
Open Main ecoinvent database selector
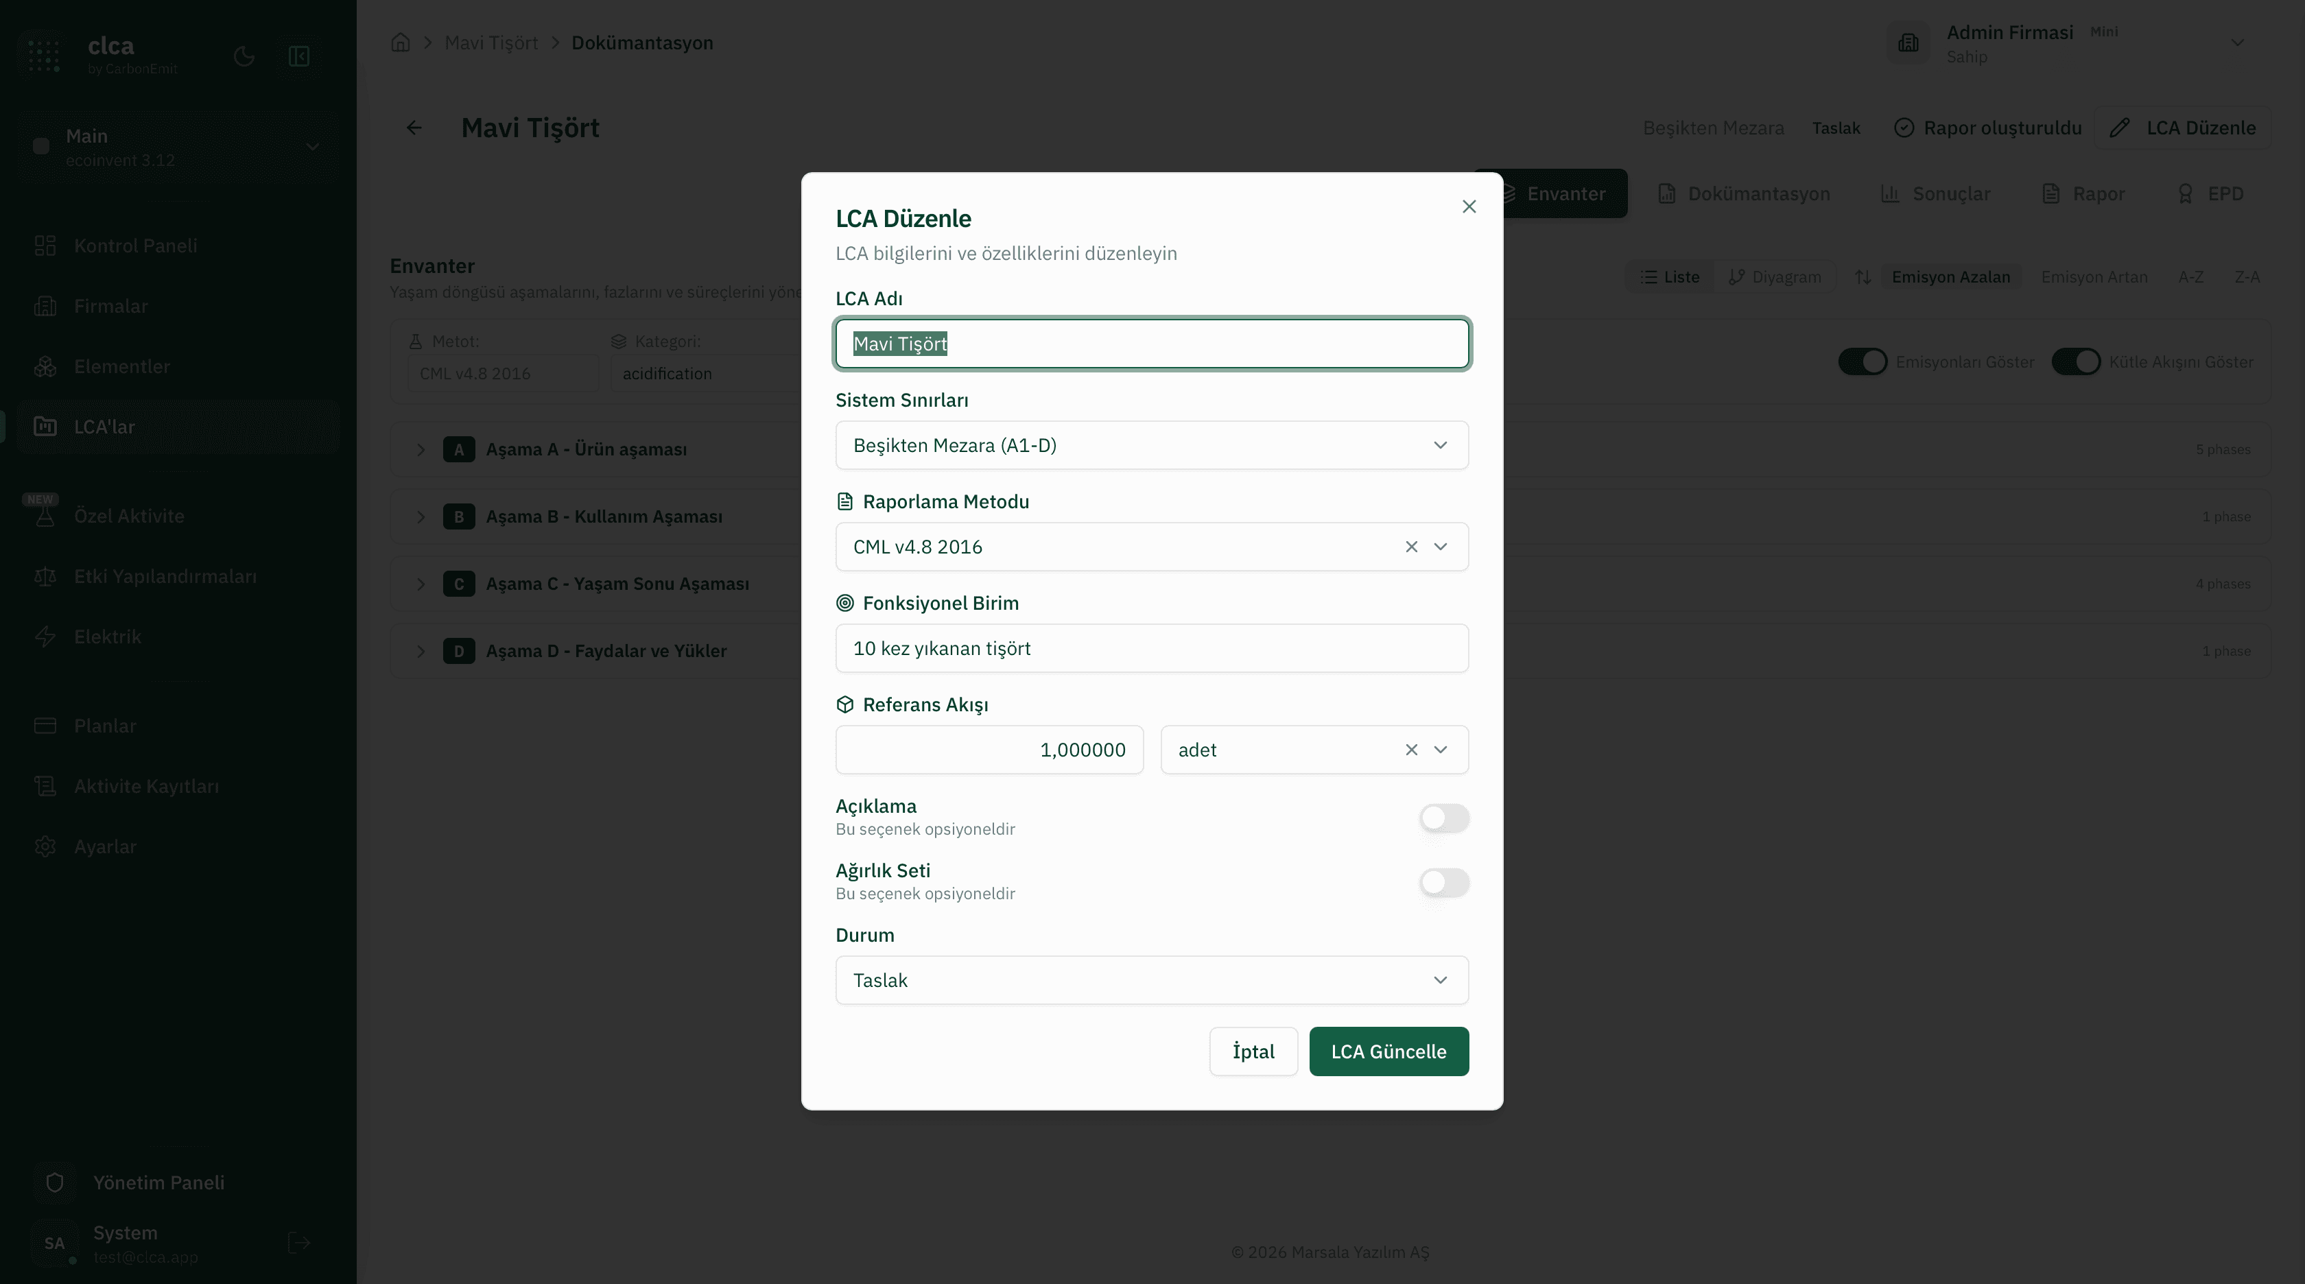pos(178,147)
